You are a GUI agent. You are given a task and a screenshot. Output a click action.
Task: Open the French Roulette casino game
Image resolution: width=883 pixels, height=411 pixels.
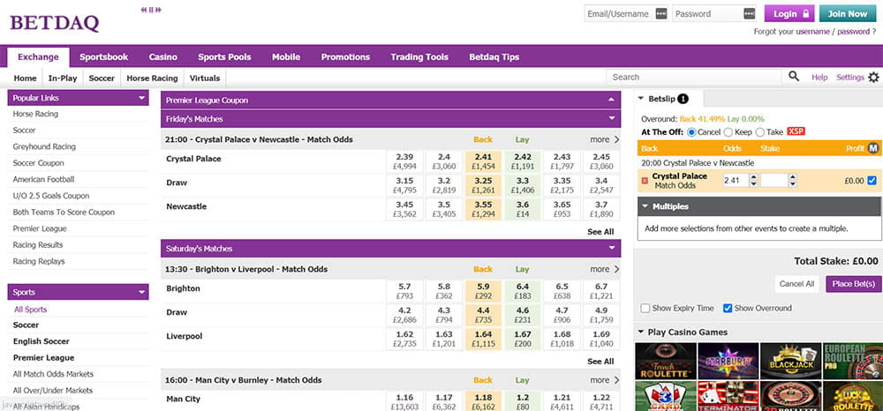click(x=665, y=362)
